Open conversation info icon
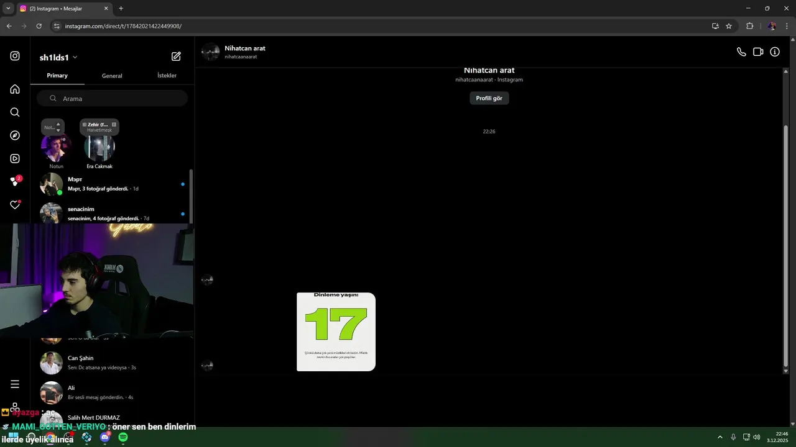796x447 pixels. coord(775,52)
